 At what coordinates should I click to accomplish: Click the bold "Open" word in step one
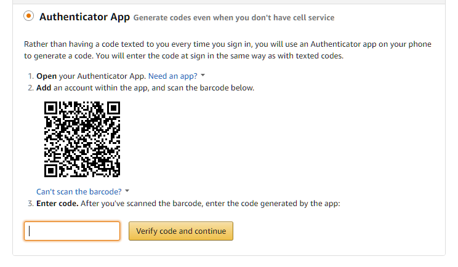point(46,76)
